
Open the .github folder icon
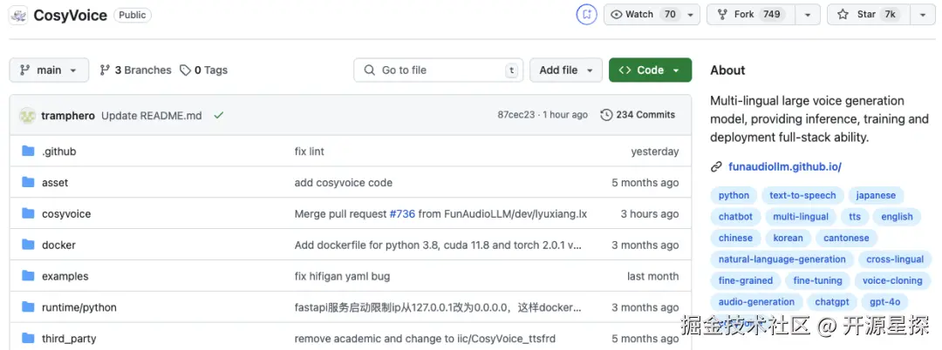click(28, 151)
